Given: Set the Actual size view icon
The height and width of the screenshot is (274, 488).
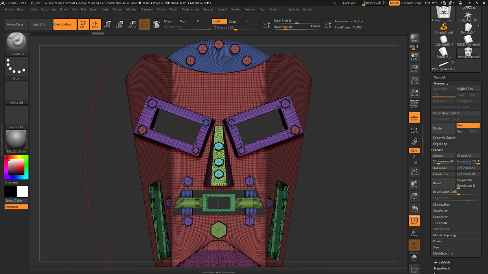Looking at the screenshot, I should coord(414,80).
